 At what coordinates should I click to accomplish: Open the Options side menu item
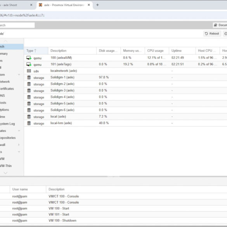pyautogui.click(x=12, y=109)
